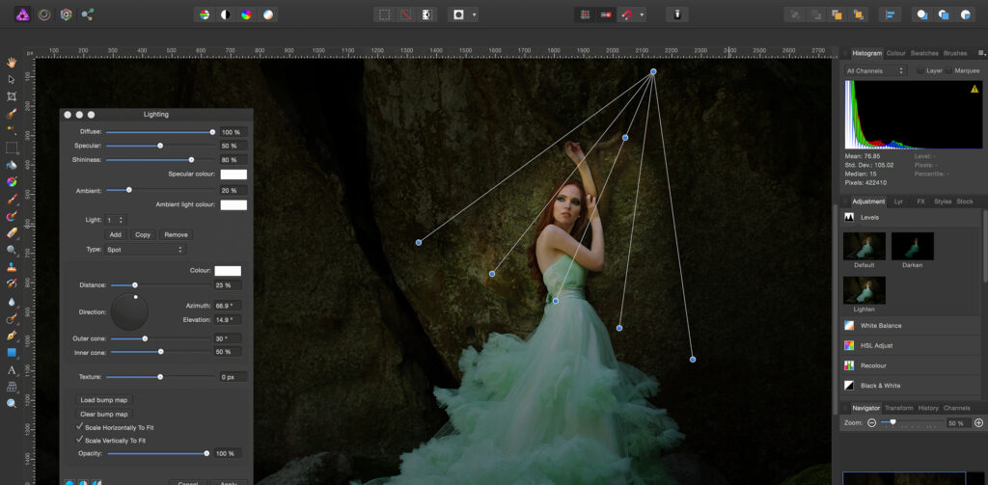Toggle Scale Horizontally To Fit checkbox
The height and width of the screenshot is (485, 988).
point(79,427)
